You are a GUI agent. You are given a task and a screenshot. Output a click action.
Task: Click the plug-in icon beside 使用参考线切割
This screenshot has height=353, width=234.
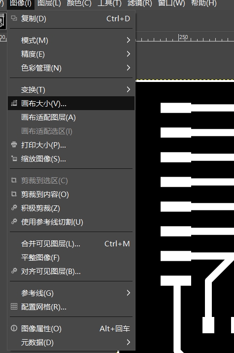pos(14,222)
